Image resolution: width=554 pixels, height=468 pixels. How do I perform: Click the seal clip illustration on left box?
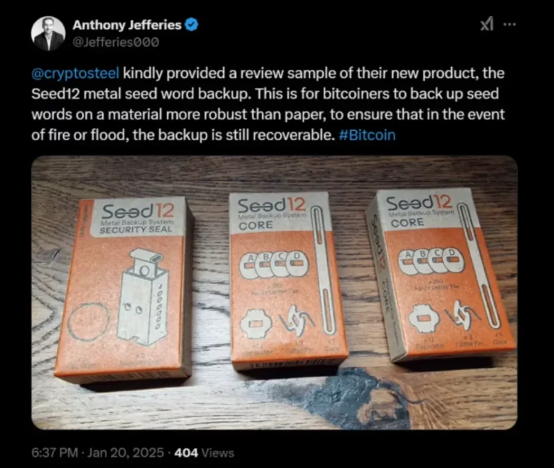141,296
